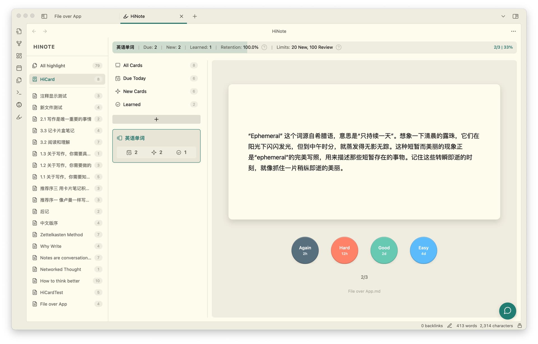Switch to the File over App tab
The height and width of the screenshot is (344, 538).
click(x=68, y=16)
